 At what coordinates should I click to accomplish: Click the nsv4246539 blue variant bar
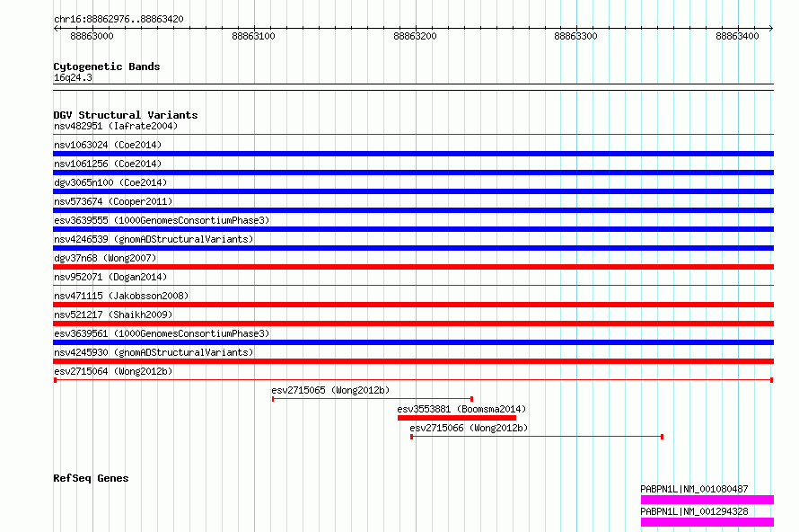tap(413, 248)
